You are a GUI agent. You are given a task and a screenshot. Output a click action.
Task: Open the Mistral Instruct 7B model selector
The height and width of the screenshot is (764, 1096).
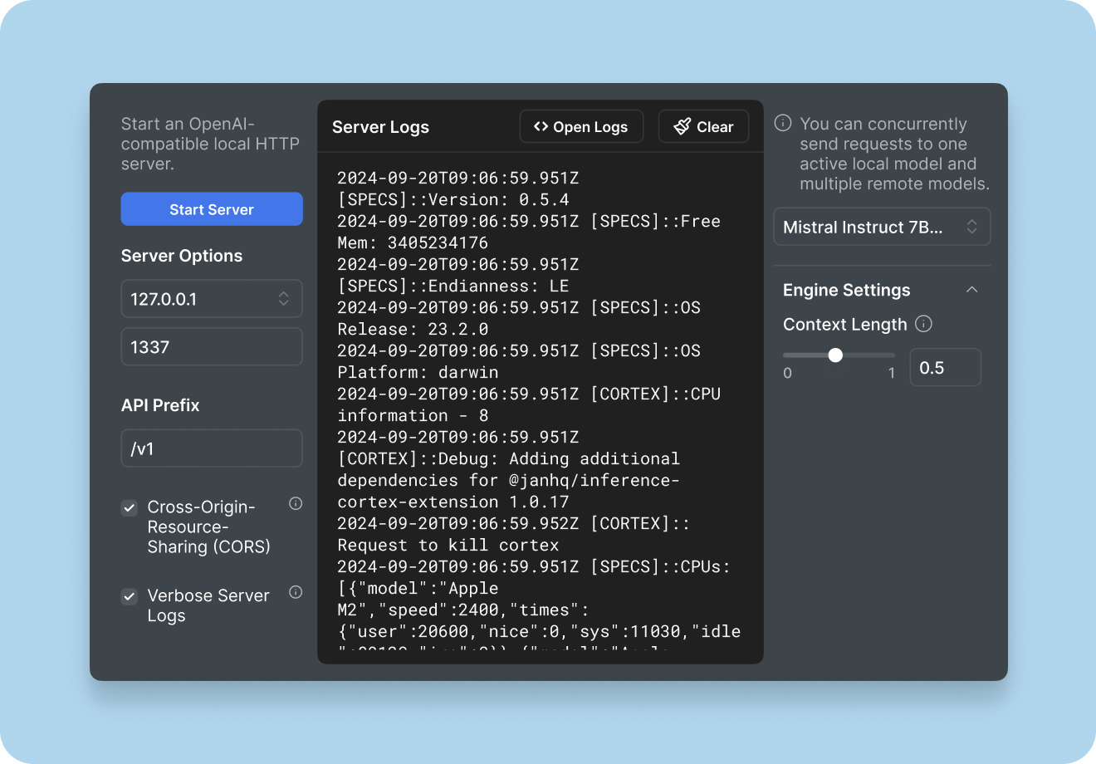click(882, 227)
